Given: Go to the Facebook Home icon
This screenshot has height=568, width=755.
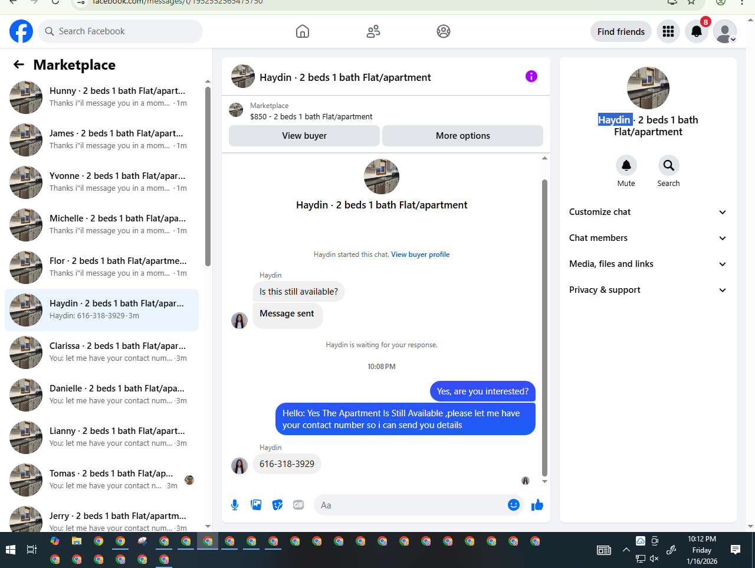Looking at the screenshot, I should click(303, 31).
